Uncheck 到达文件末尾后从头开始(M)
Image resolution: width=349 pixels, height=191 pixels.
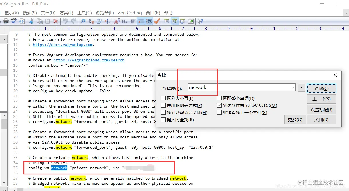[219, 106]
